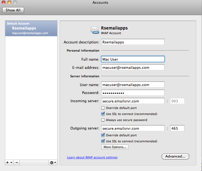Minimize the Accounts window with the yellow button
This screenshot has height=171, width=202.
tap(9, 2)
